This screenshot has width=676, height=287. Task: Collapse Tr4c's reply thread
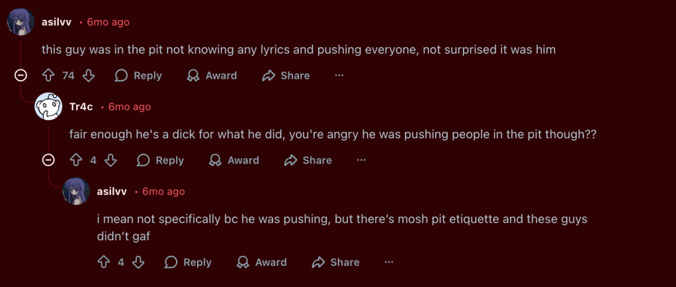pyautogui.click(x=48, y=160)
